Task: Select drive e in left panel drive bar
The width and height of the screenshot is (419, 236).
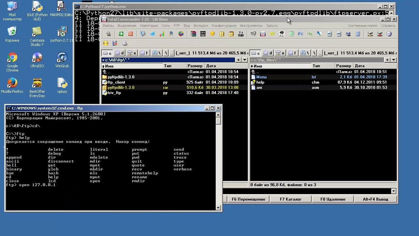Action: click(132, 53)
